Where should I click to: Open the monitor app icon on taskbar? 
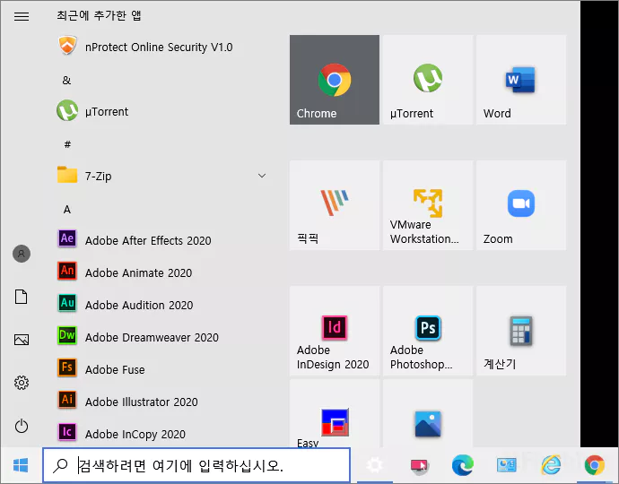(419, 465)
